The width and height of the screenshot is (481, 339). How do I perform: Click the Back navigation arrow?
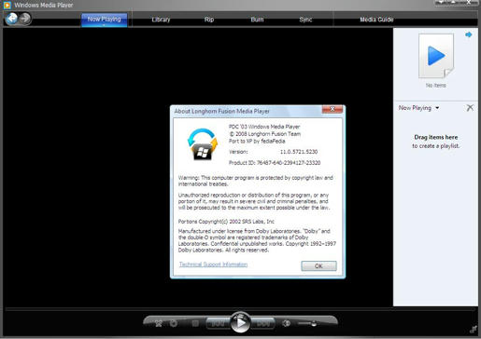point(12,19)
